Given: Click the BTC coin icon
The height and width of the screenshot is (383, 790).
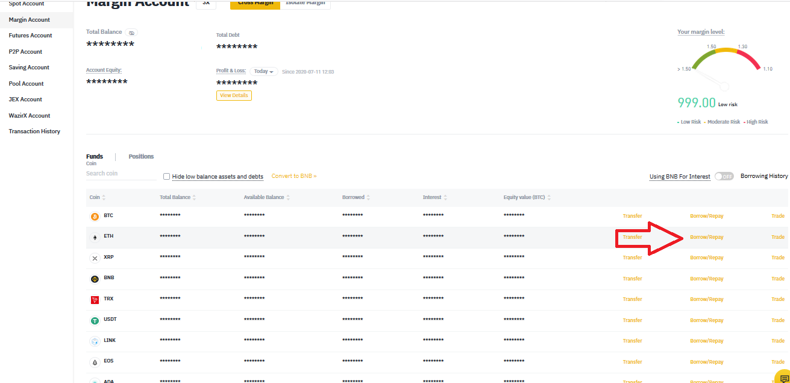Looking at the screenshot, I should click(95, 217).
